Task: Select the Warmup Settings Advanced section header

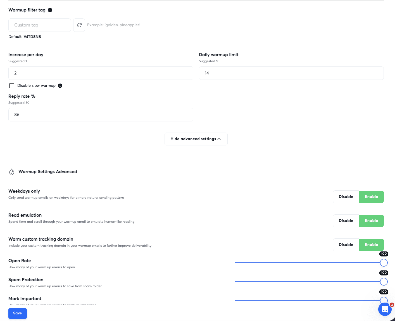Action: pos(47,171)
